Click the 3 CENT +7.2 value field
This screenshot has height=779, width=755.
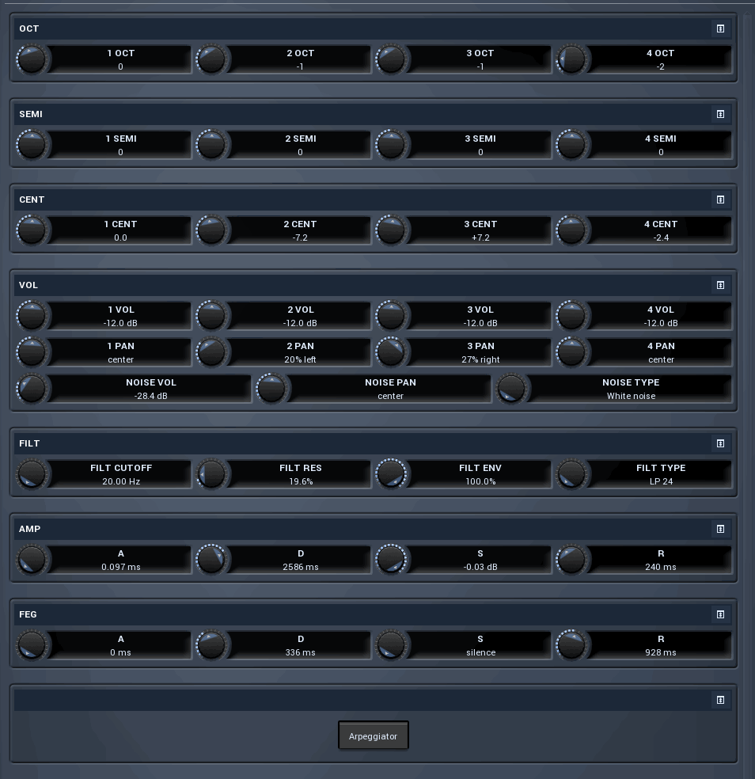click(480, 230)
